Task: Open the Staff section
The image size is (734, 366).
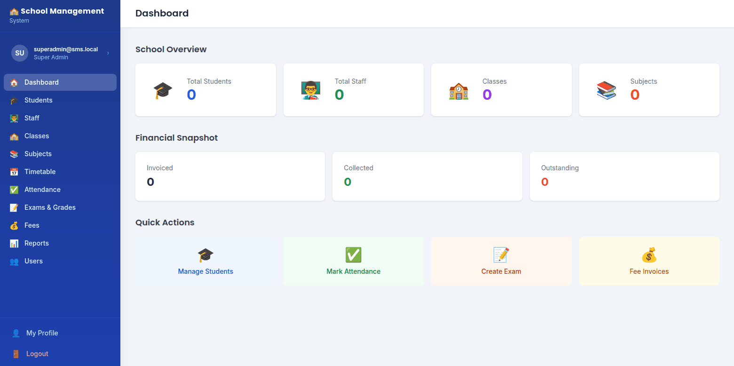Action: pyautogui.click(x=60, y=118)
